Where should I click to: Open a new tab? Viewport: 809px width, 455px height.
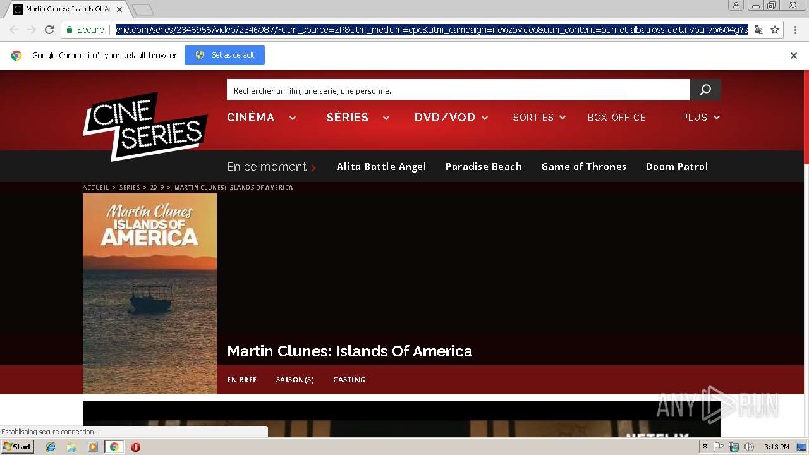143,9
